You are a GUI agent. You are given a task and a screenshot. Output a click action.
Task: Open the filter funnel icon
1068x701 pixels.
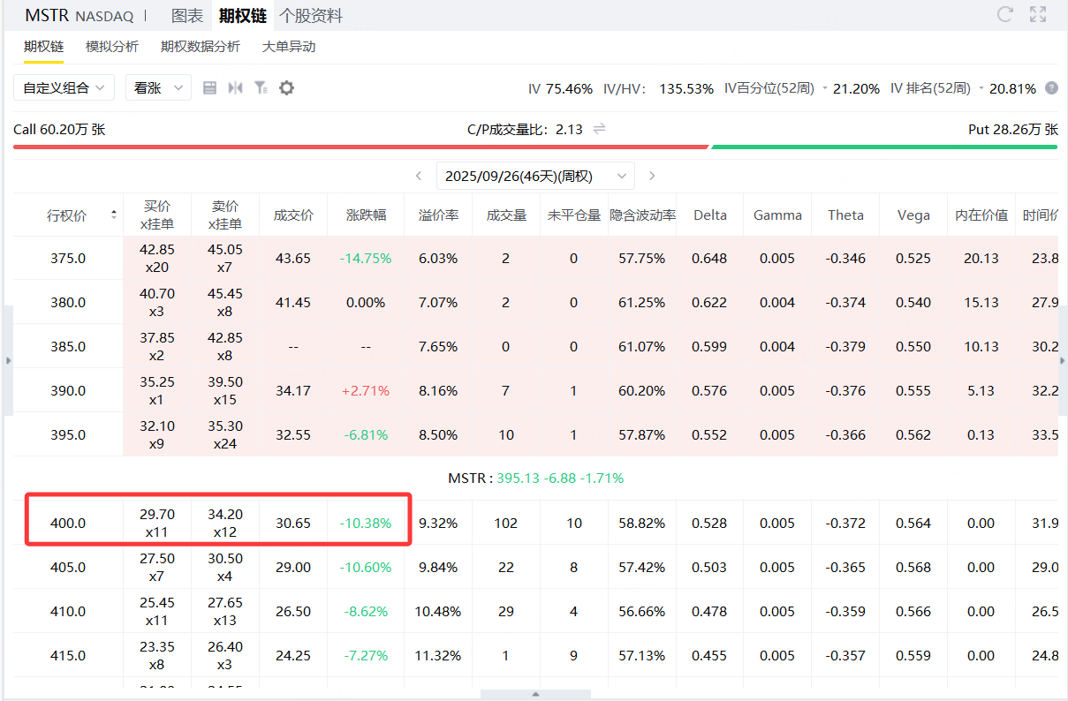click(x=261, y=87)
